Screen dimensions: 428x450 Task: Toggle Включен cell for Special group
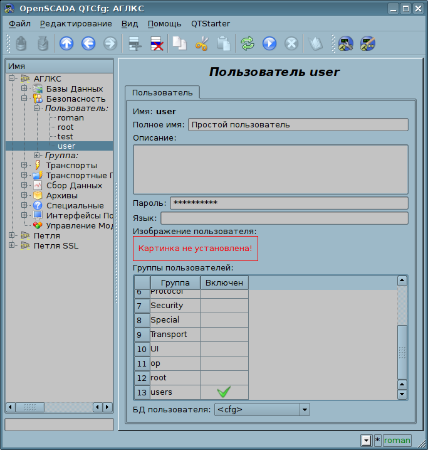coord(224,320)
